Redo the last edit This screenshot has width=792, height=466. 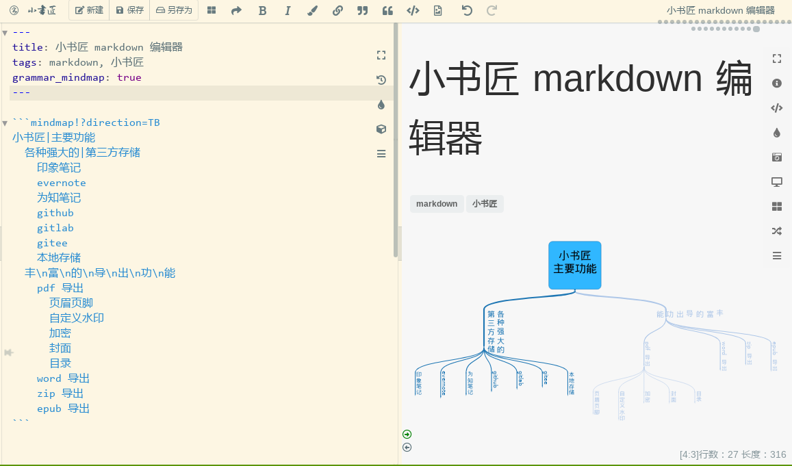491,10
